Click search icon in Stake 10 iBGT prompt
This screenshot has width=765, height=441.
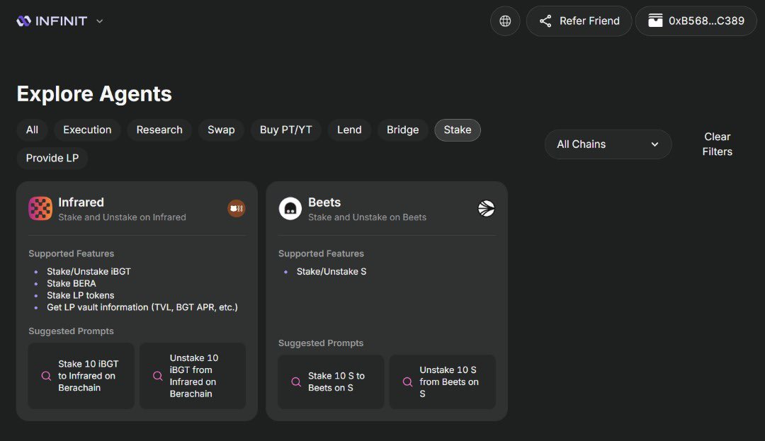point(46,376)
